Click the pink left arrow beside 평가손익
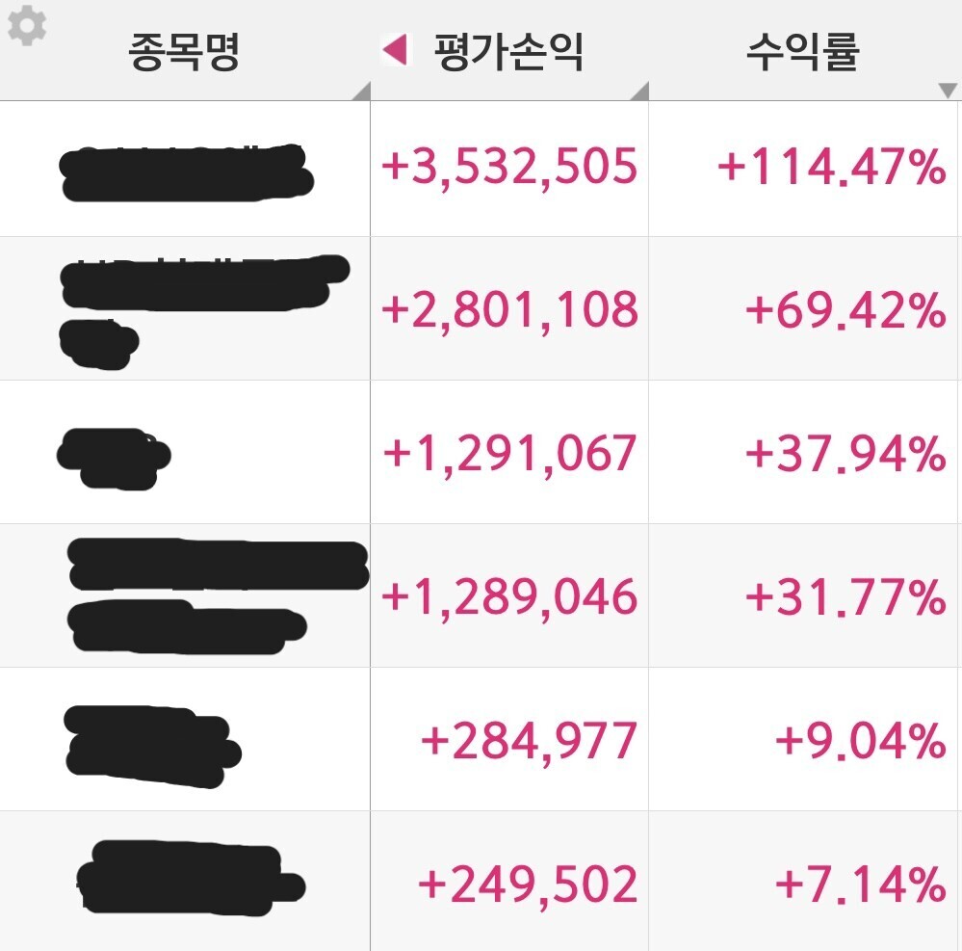This screenshot has width=962, height=951. click(394, 50)
